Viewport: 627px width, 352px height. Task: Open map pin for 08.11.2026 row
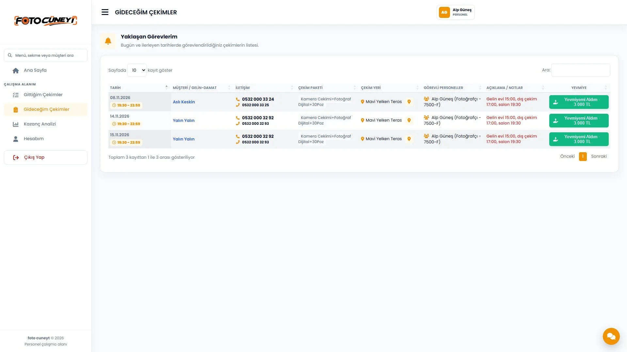coord(409,102)
